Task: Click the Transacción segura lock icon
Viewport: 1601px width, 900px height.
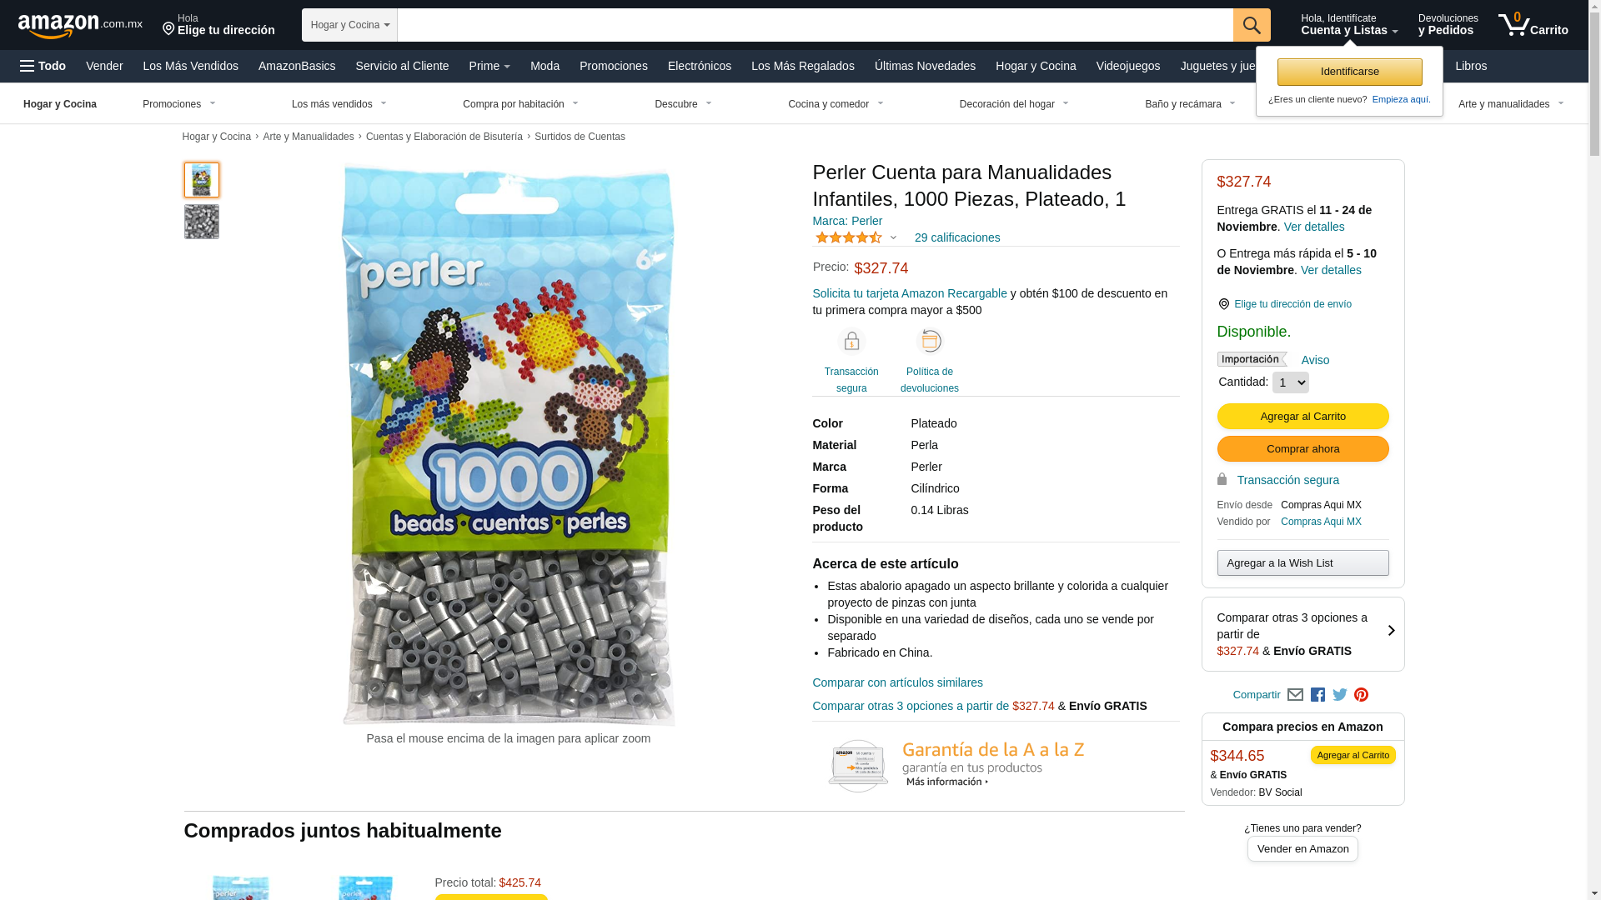Action: (851, 342)
